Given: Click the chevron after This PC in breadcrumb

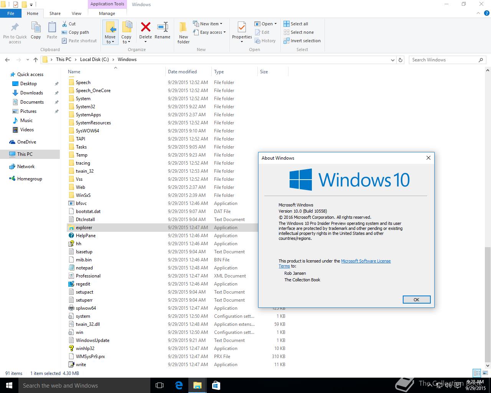Looking at the screenshot, I should [75, 59].
